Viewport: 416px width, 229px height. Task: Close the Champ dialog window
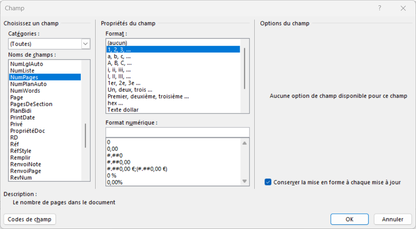[402, 8]
